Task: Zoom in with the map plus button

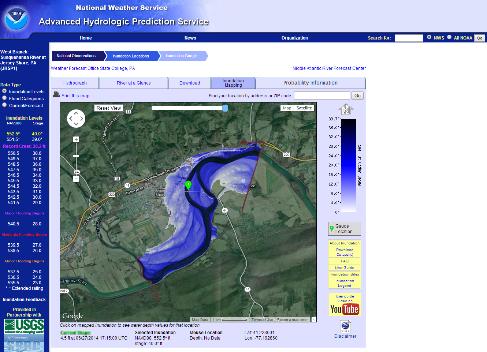Action: pos(76,139)
